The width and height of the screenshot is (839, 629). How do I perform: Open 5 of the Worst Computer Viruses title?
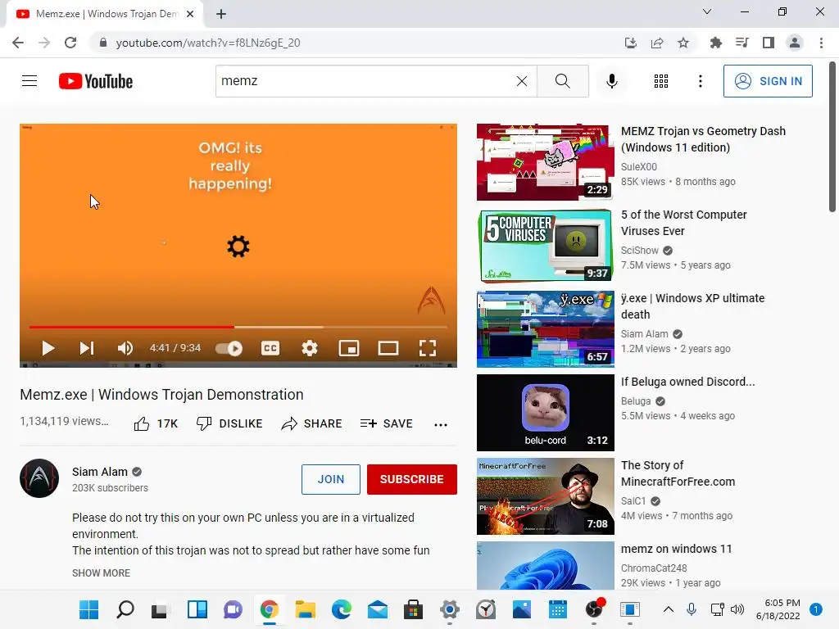pos(683,223)
